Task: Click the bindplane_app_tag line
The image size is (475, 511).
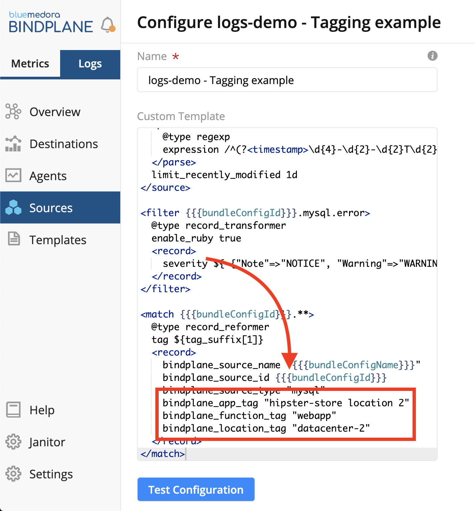Action: (286, 403)
